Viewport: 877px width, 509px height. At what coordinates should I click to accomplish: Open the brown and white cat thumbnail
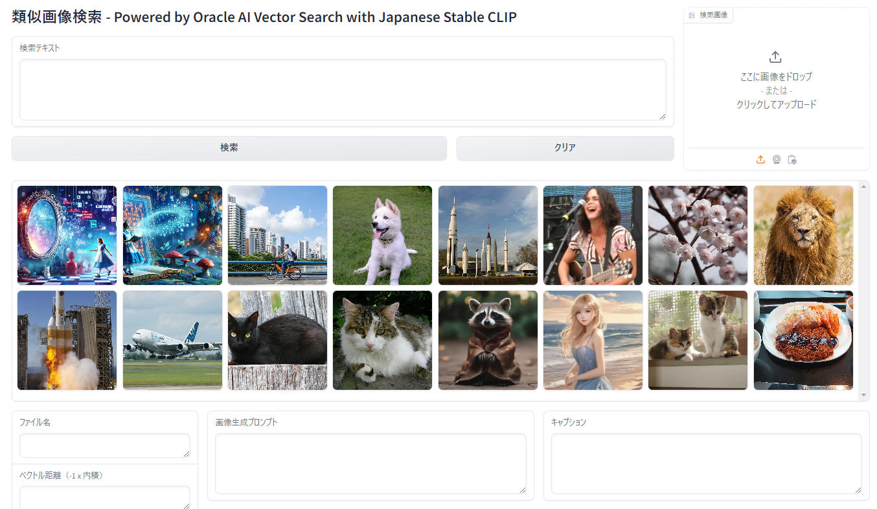[382, 340]
